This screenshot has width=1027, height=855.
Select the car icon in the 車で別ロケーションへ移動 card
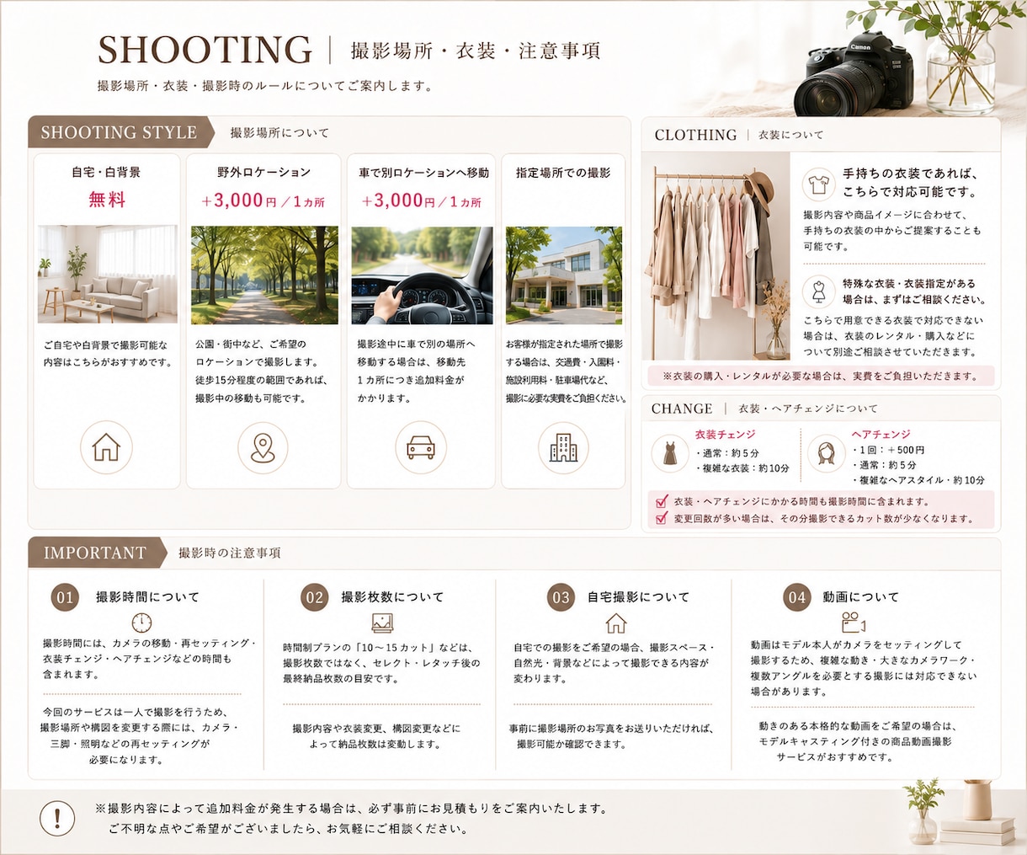421,447
